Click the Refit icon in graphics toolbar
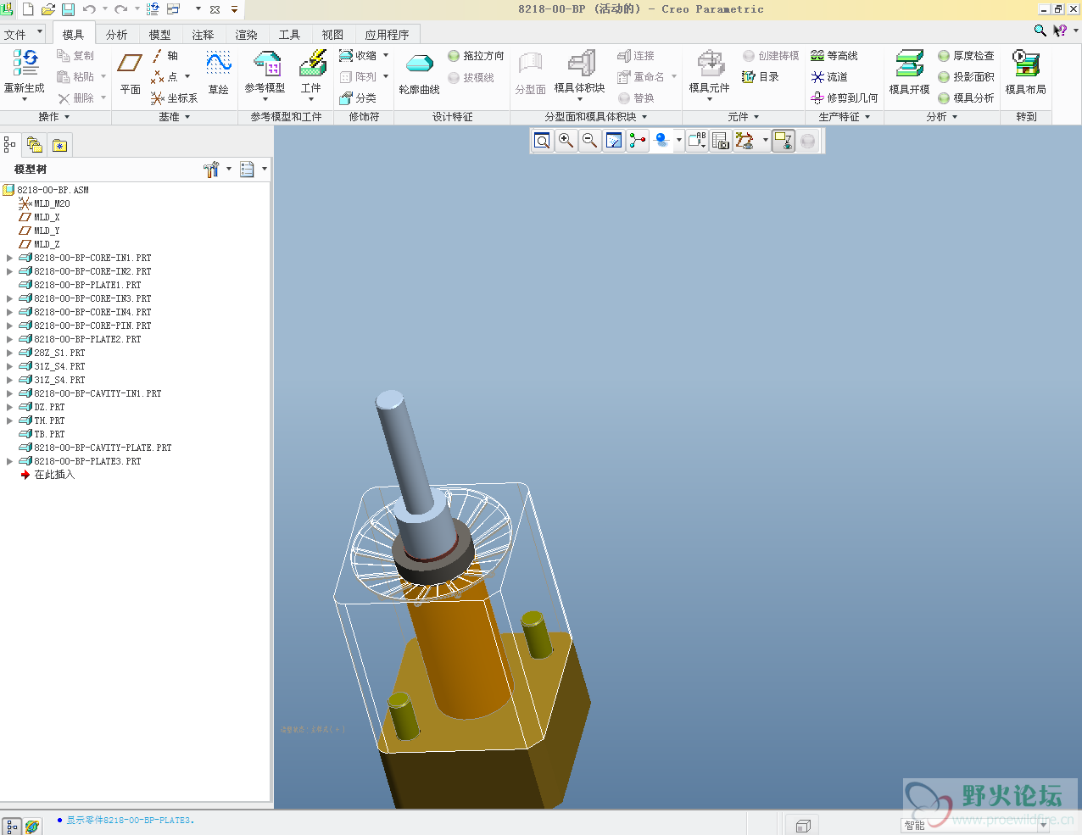The height and width of the screenshot is (835, 1082). click(542, 141)
